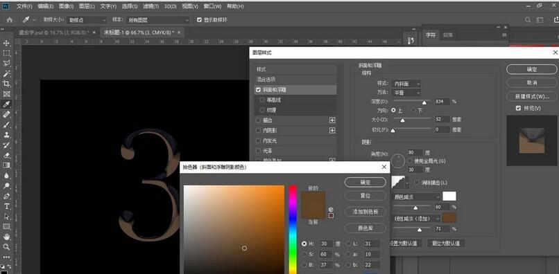559x274 pixels.
Task: Select the H hue radio button
Action: point(304,244)
